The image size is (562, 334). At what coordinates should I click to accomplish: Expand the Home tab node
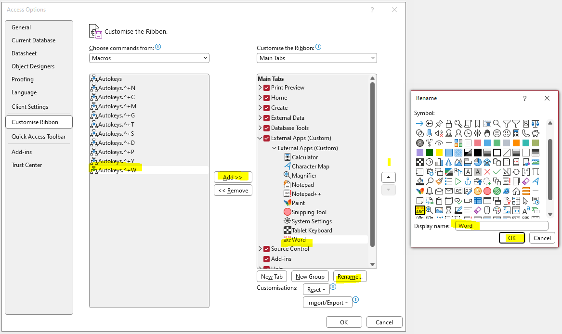260,98
